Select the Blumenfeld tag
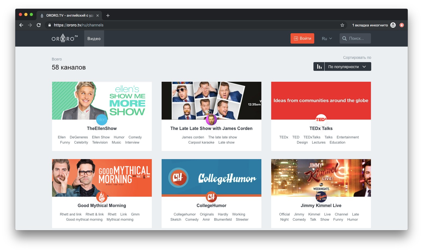Viewport: 423px width, 252px height. pyautogui.click(x=223, y=220)
